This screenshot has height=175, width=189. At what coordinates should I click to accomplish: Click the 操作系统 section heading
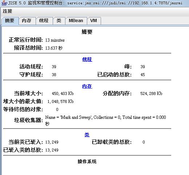(87, 162)
